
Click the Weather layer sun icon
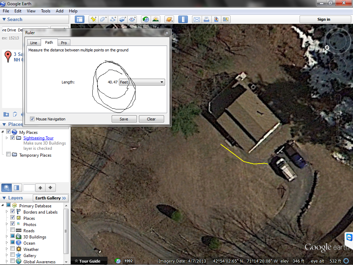[x=19, y=249]
